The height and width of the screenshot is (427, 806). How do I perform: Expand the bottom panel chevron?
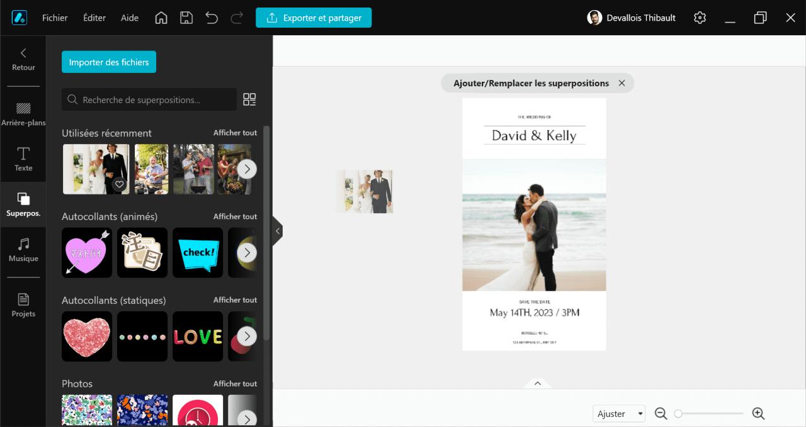pyautogui.click(x=537, y=383)
